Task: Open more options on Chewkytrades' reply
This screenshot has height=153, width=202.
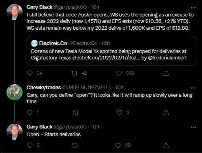Action: pyautogui.click(x=193, y=88)
